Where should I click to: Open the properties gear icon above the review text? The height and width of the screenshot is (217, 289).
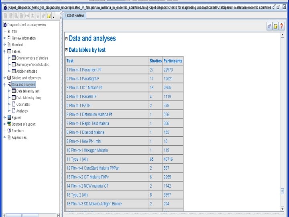click(270, 26)
